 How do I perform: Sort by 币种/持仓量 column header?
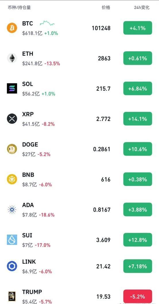19,8
